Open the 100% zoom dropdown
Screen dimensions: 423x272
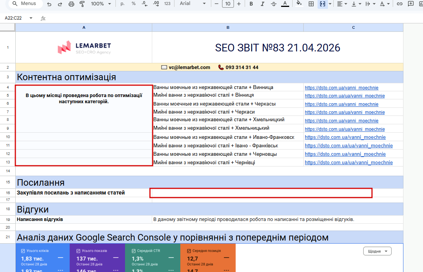pos(101,4)
